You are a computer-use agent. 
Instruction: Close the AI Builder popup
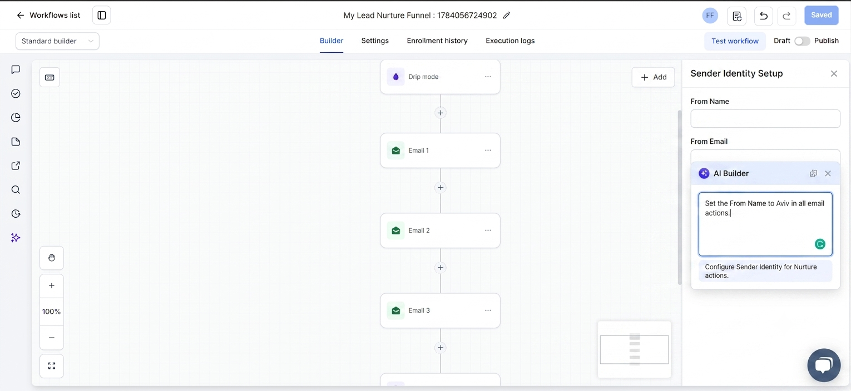tap(828, 173)
